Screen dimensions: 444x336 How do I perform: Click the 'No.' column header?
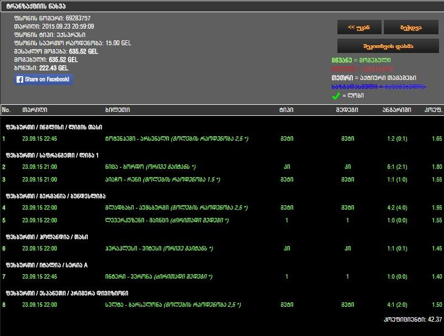(x=6, y=110)
